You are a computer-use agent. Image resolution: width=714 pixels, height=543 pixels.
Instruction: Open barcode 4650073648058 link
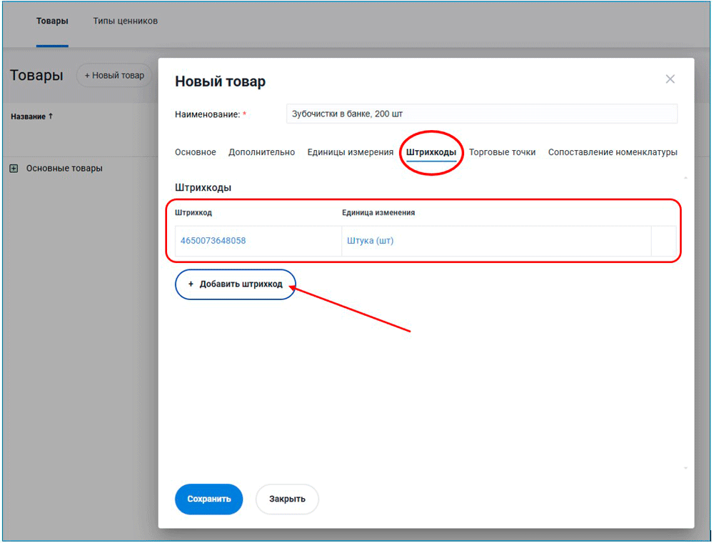coord(213,241)
